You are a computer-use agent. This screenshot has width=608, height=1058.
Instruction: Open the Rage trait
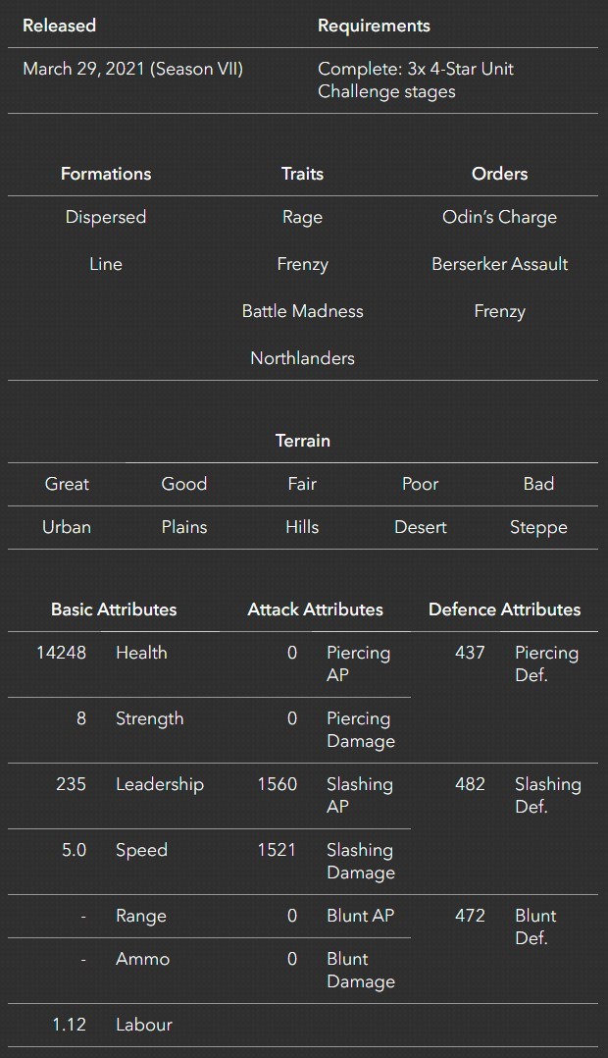tap(302, 217)
